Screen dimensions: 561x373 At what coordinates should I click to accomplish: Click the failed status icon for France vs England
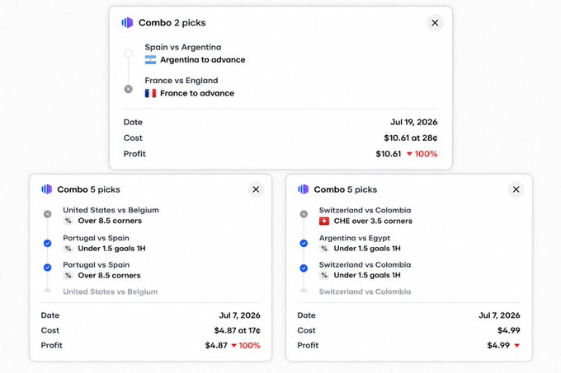128,89
